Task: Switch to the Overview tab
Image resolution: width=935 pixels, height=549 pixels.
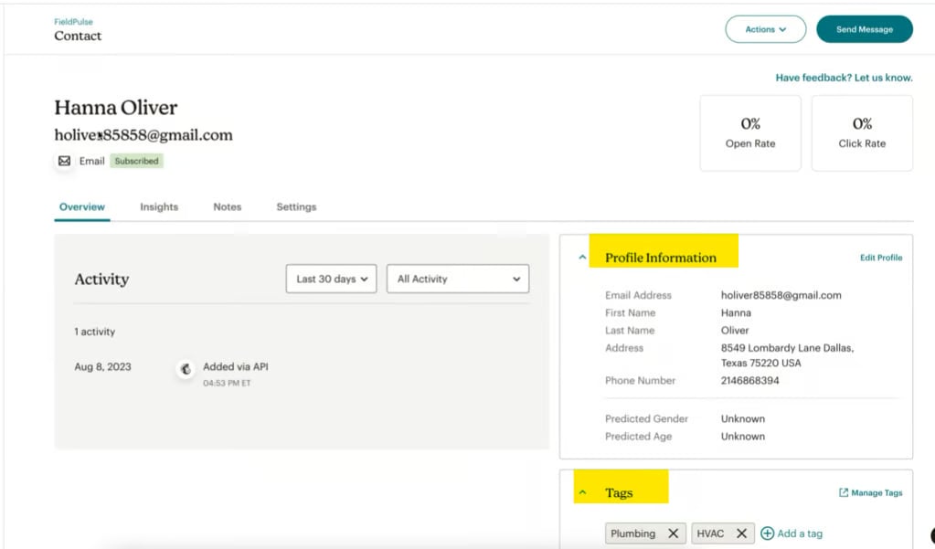Action: [81, 206]
